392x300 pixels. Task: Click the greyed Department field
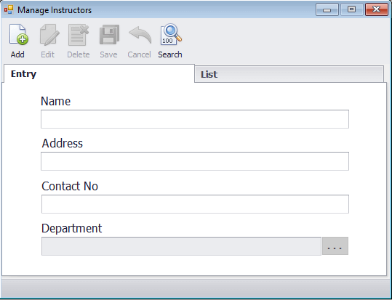(x=181, y=246)
